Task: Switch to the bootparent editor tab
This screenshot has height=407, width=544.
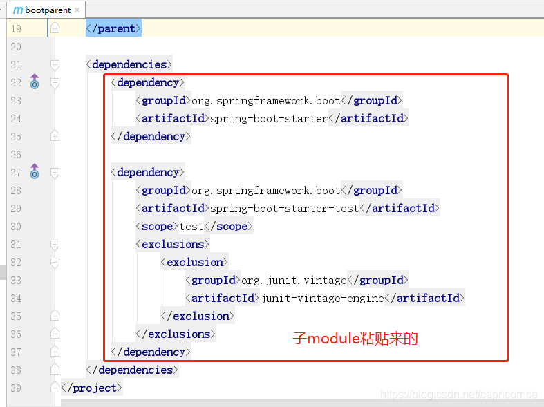Action: point(46,10)
